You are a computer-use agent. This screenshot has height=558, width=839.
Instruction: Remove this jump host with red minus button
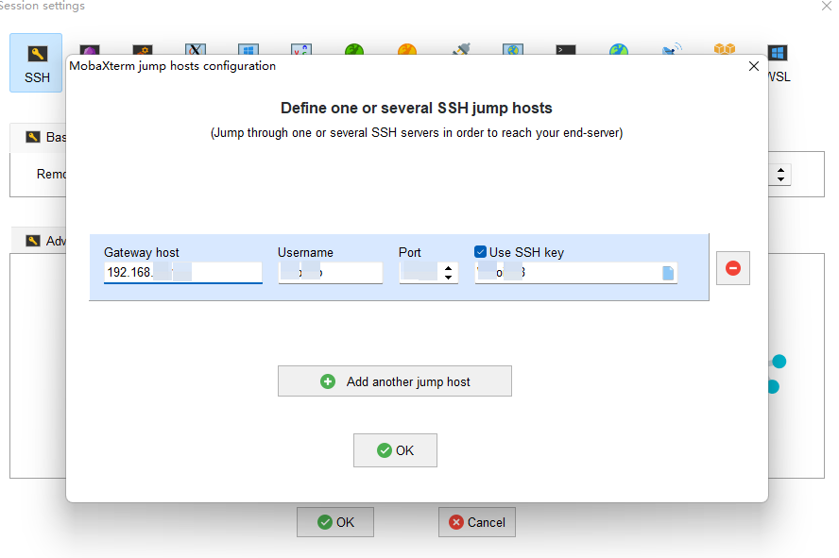(x=733, y=268)
